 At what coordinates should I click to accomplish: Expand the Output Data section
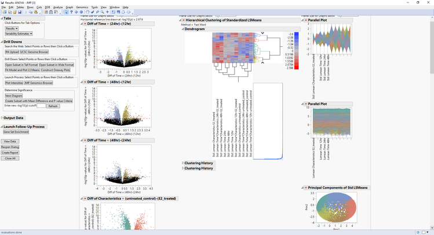tap(2, 118)
